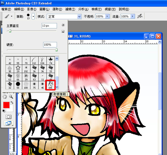Click the brush list scroll down arrow
Viewport: 167px width, 155px height.
(x=57, y=87)
